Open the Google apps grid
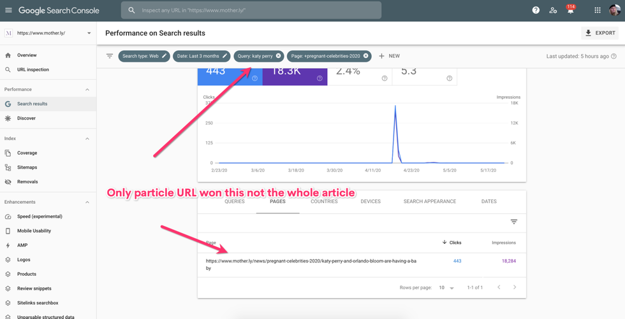625x319 pixels. click(x=598, y=10)
